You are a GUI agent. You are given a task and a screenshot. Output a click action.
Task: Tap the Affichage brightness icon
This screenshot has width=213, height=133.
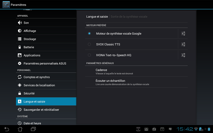tap(20, 31)
